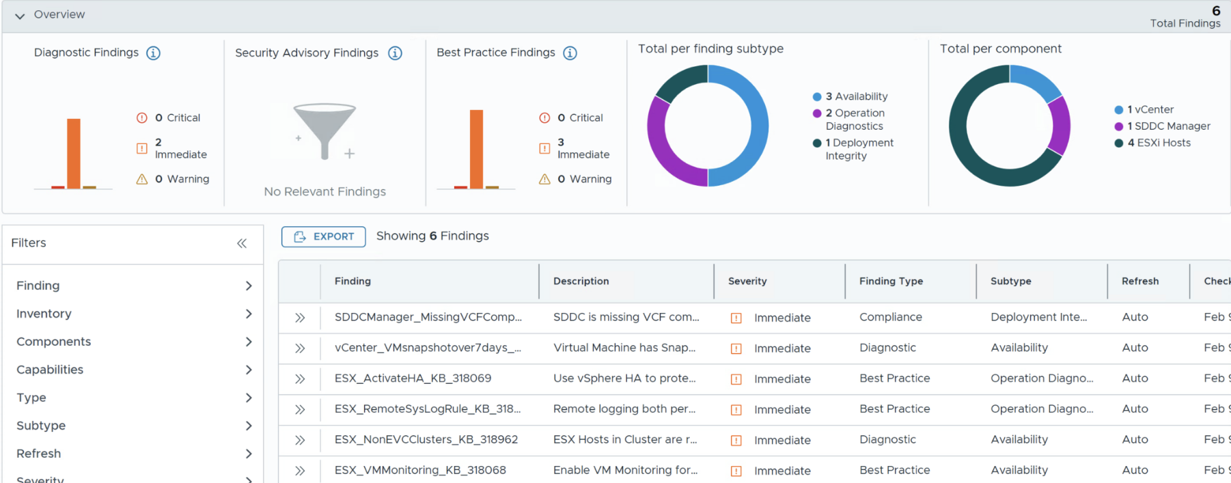The image size is (1231, 483).
Task: Expand row details for vCenter_VMsnapshotover7days finding
Action: point(300,348)
